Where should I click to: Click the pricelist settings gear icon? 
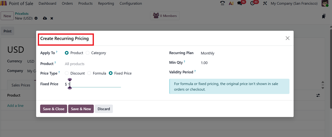coord(36,18)
